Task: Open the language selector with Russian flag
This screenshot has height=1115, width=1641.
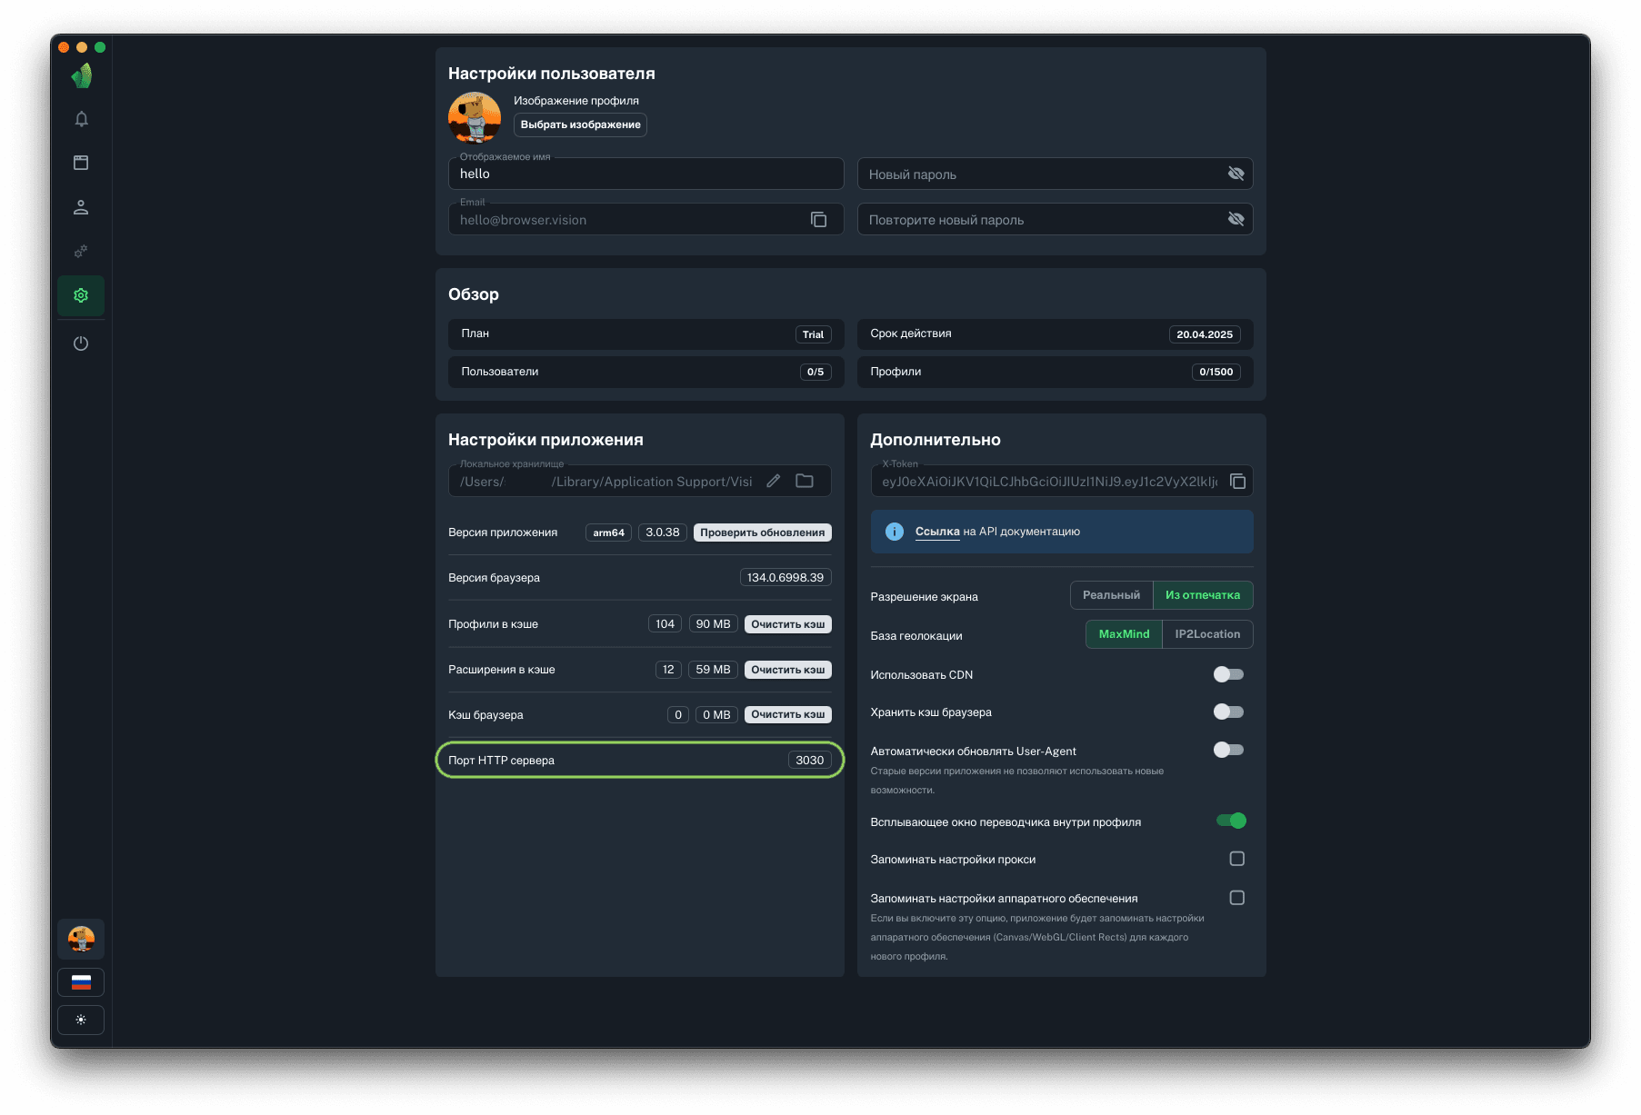Action: [x=81, y=982]
